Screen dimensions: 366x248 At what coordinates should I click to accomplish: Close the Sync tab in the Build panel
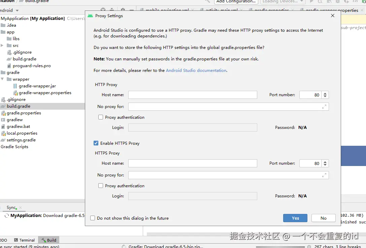(21, 208)
